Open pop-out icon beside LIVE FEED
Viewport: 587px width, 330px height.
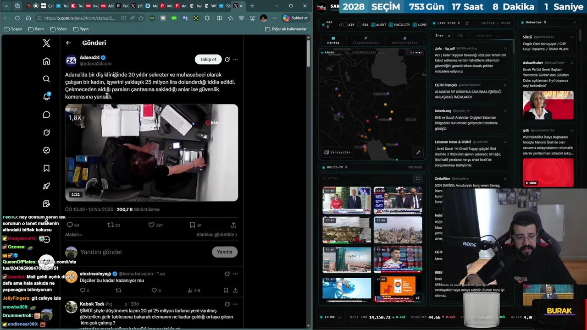coord(467,23)
